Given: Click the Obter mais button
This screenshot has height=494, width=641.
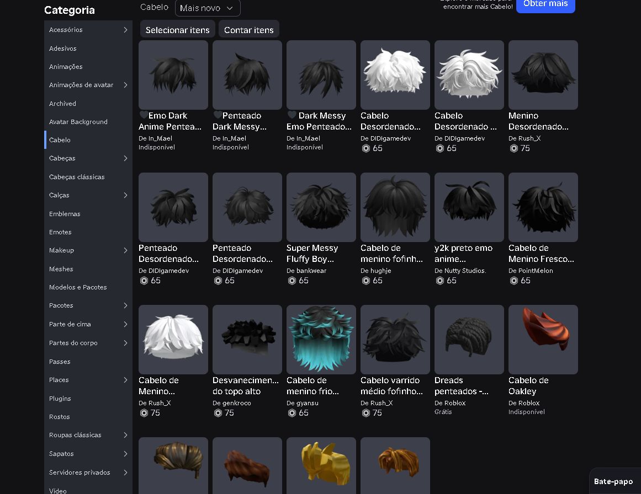Looking at the screenshot, I should [x=545, y=4].
